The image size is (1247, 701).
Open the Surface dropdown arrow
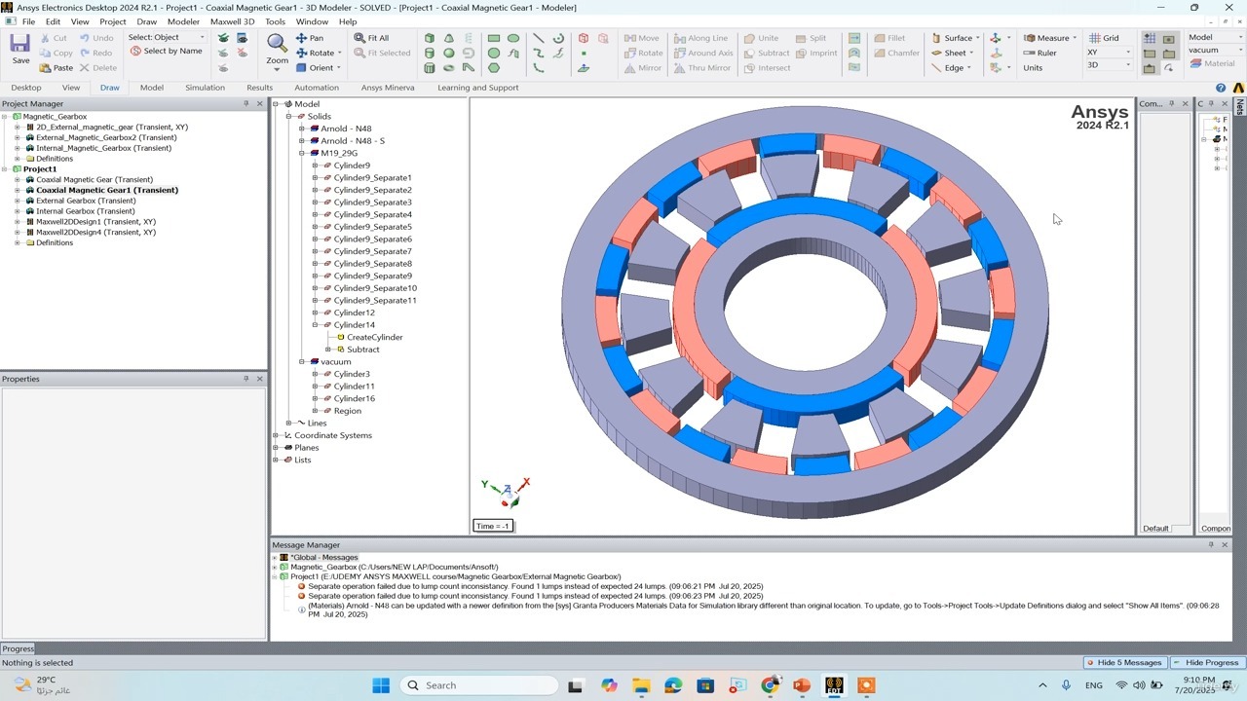pos(977,39)
